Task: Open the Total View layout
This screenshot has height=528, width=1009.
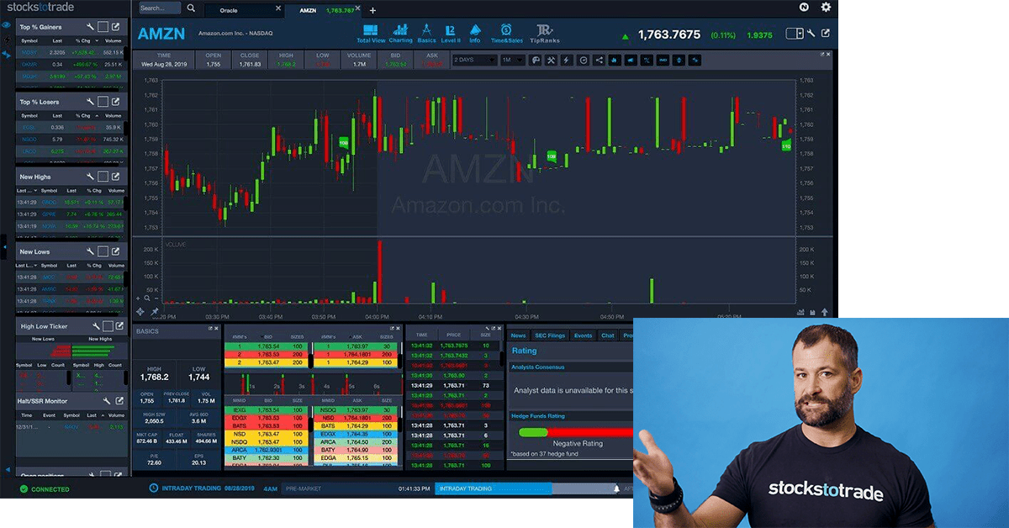Action: click(370, 34)
